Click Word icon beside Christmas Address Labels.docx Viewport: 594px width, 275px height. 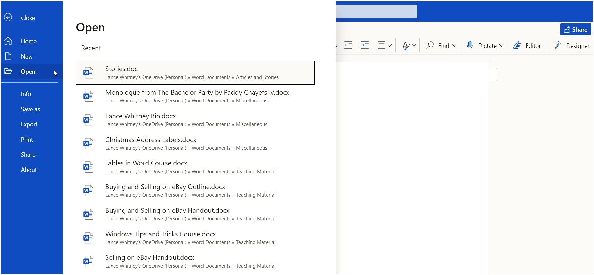point(88,143)
